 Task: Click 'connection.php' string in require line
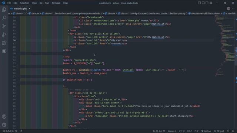[x=84, y=60]
